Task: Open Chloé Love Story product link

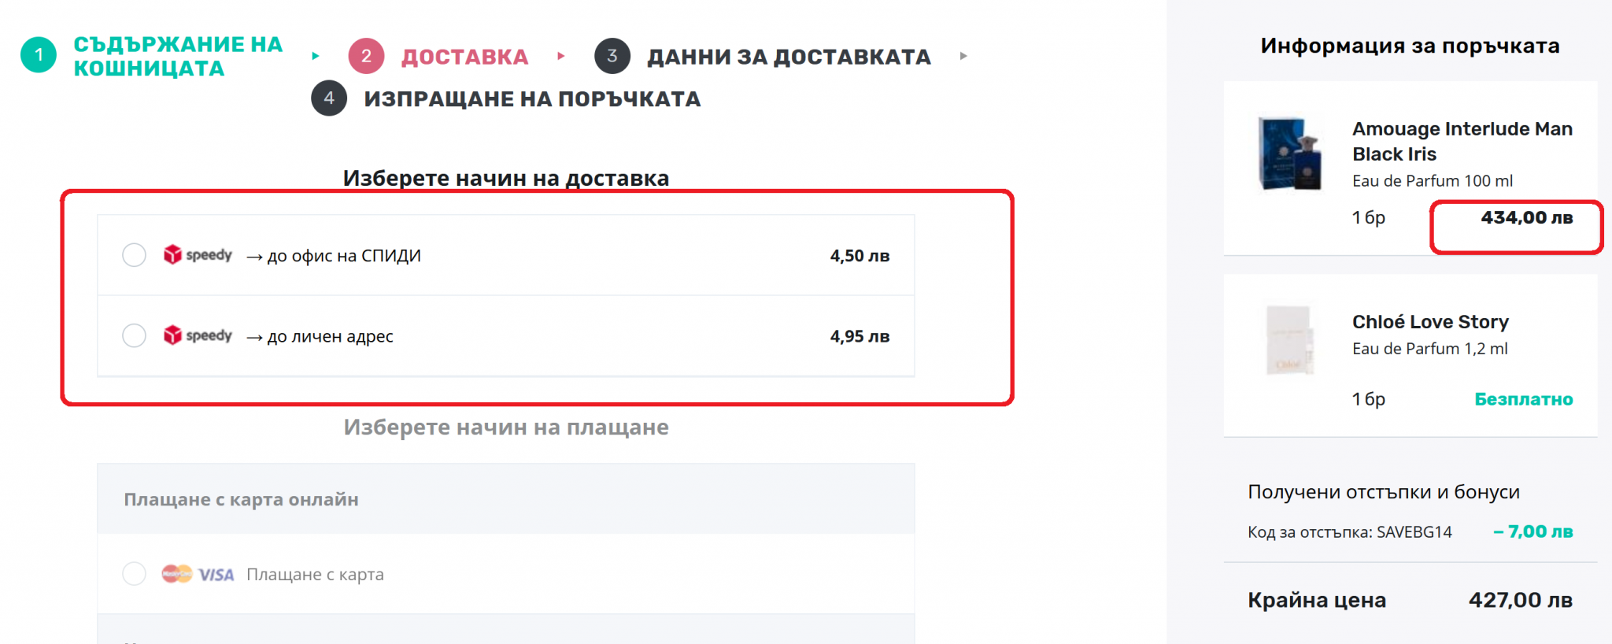Action: click(1430, 321)
